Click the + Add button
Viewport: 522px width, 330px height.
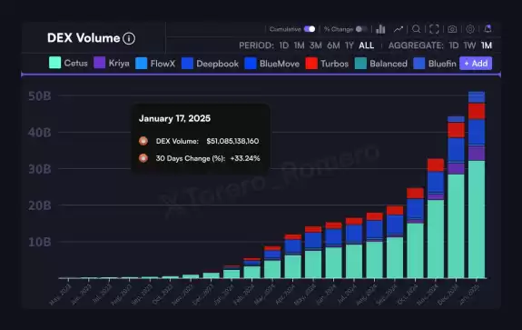(x=476, y=64)
